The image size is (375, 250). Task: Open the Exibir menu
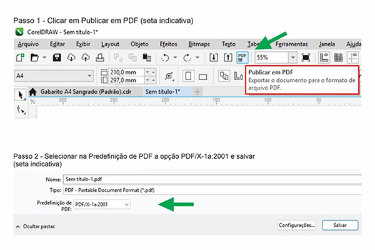[x=83, y=44]
